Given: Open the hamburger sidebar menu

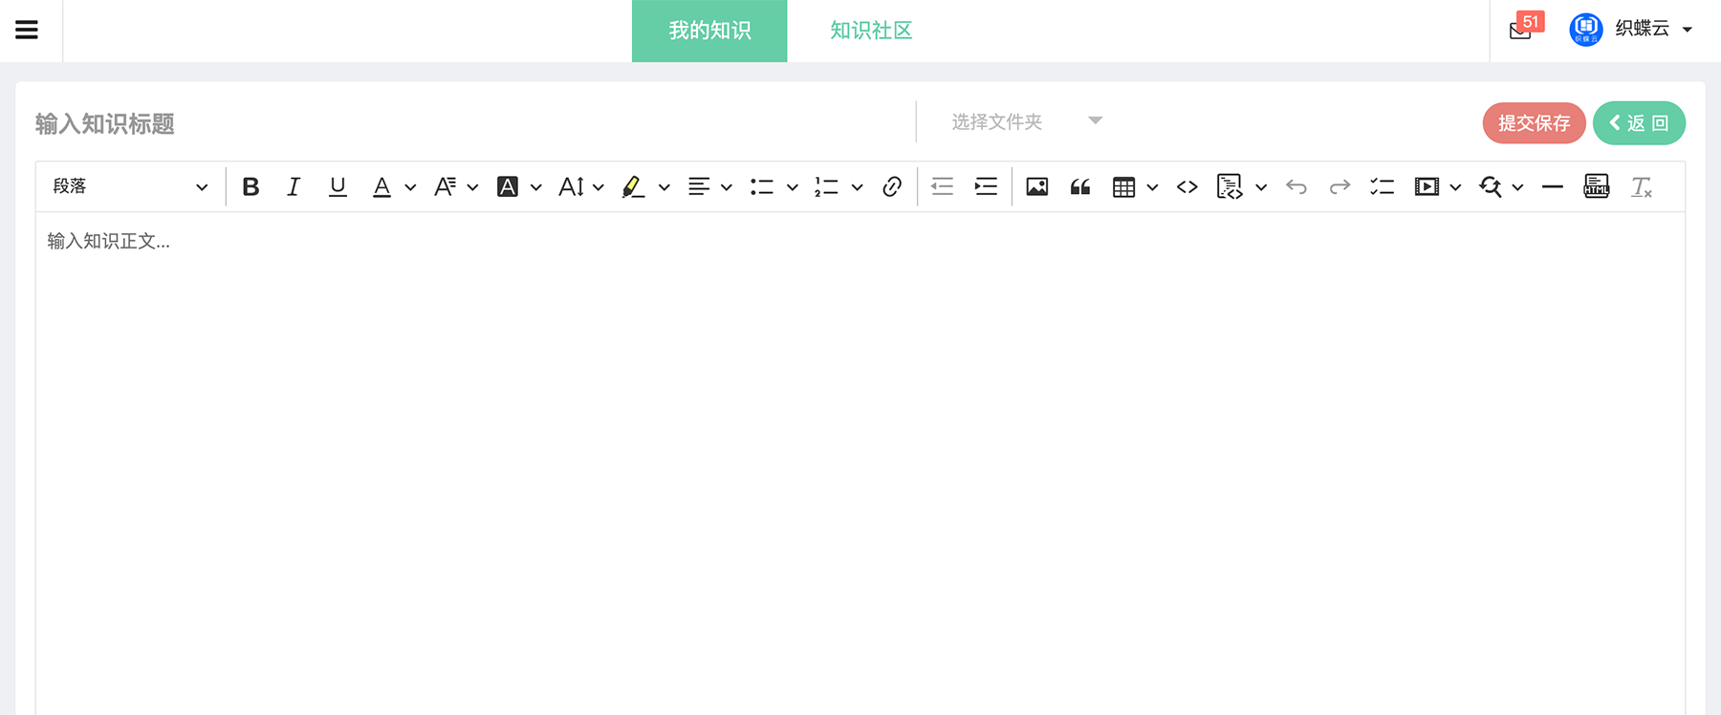Looking at the screenshot, I should click(27, 30).
